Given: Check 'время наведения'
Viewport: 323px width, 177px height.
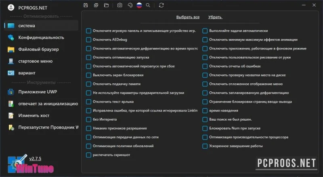Looking at the screenshot, I should (205, 111).
